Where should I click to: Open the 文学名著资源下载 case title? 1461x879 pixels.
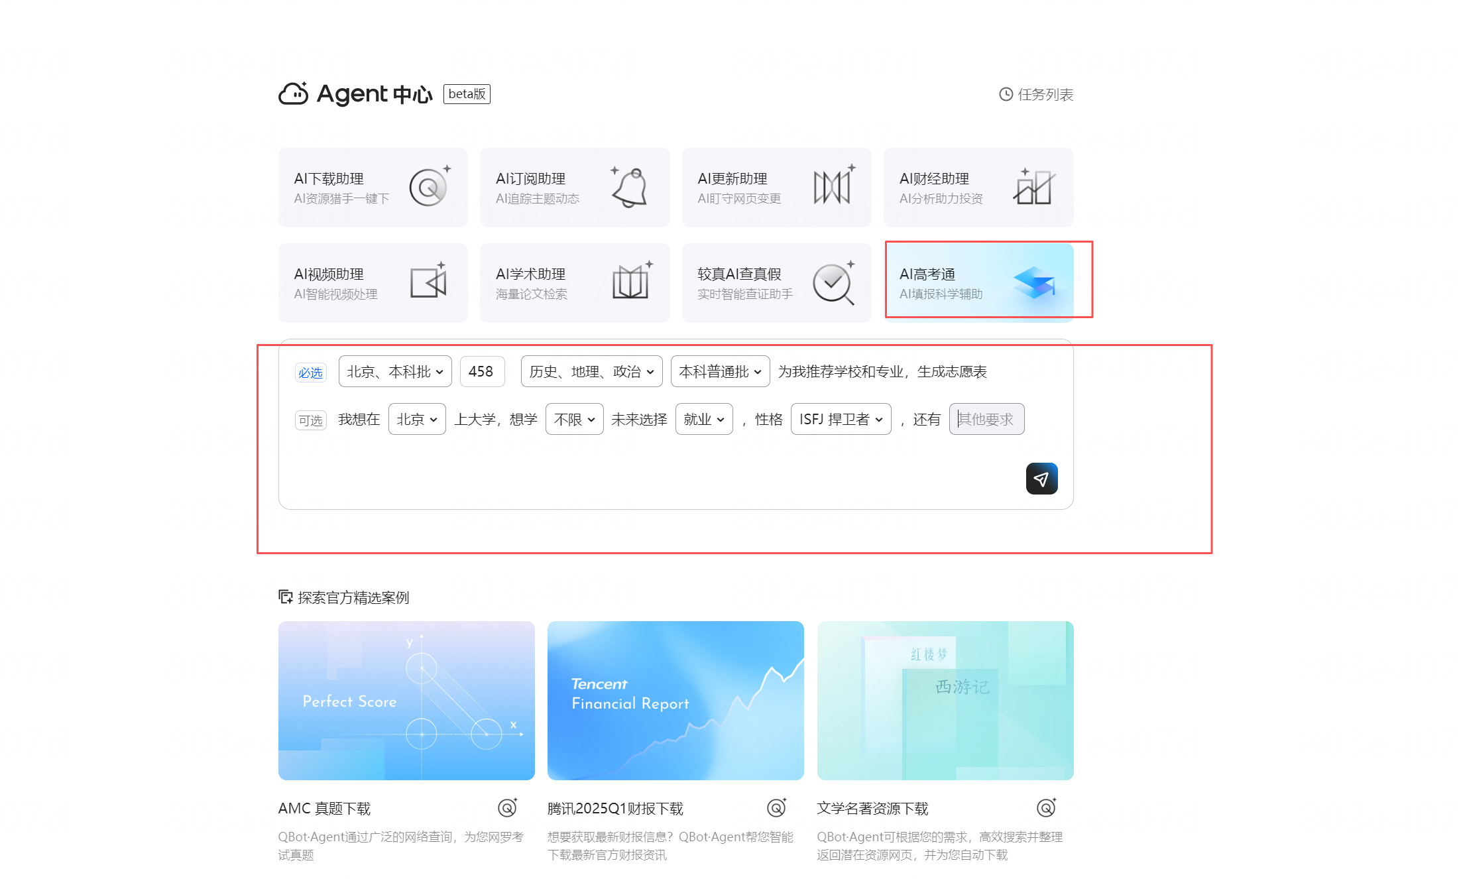tap(872, 808)
